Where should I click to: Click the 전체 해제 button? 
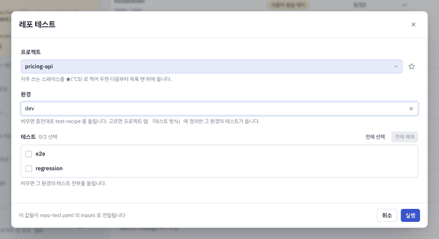point(405,137)
